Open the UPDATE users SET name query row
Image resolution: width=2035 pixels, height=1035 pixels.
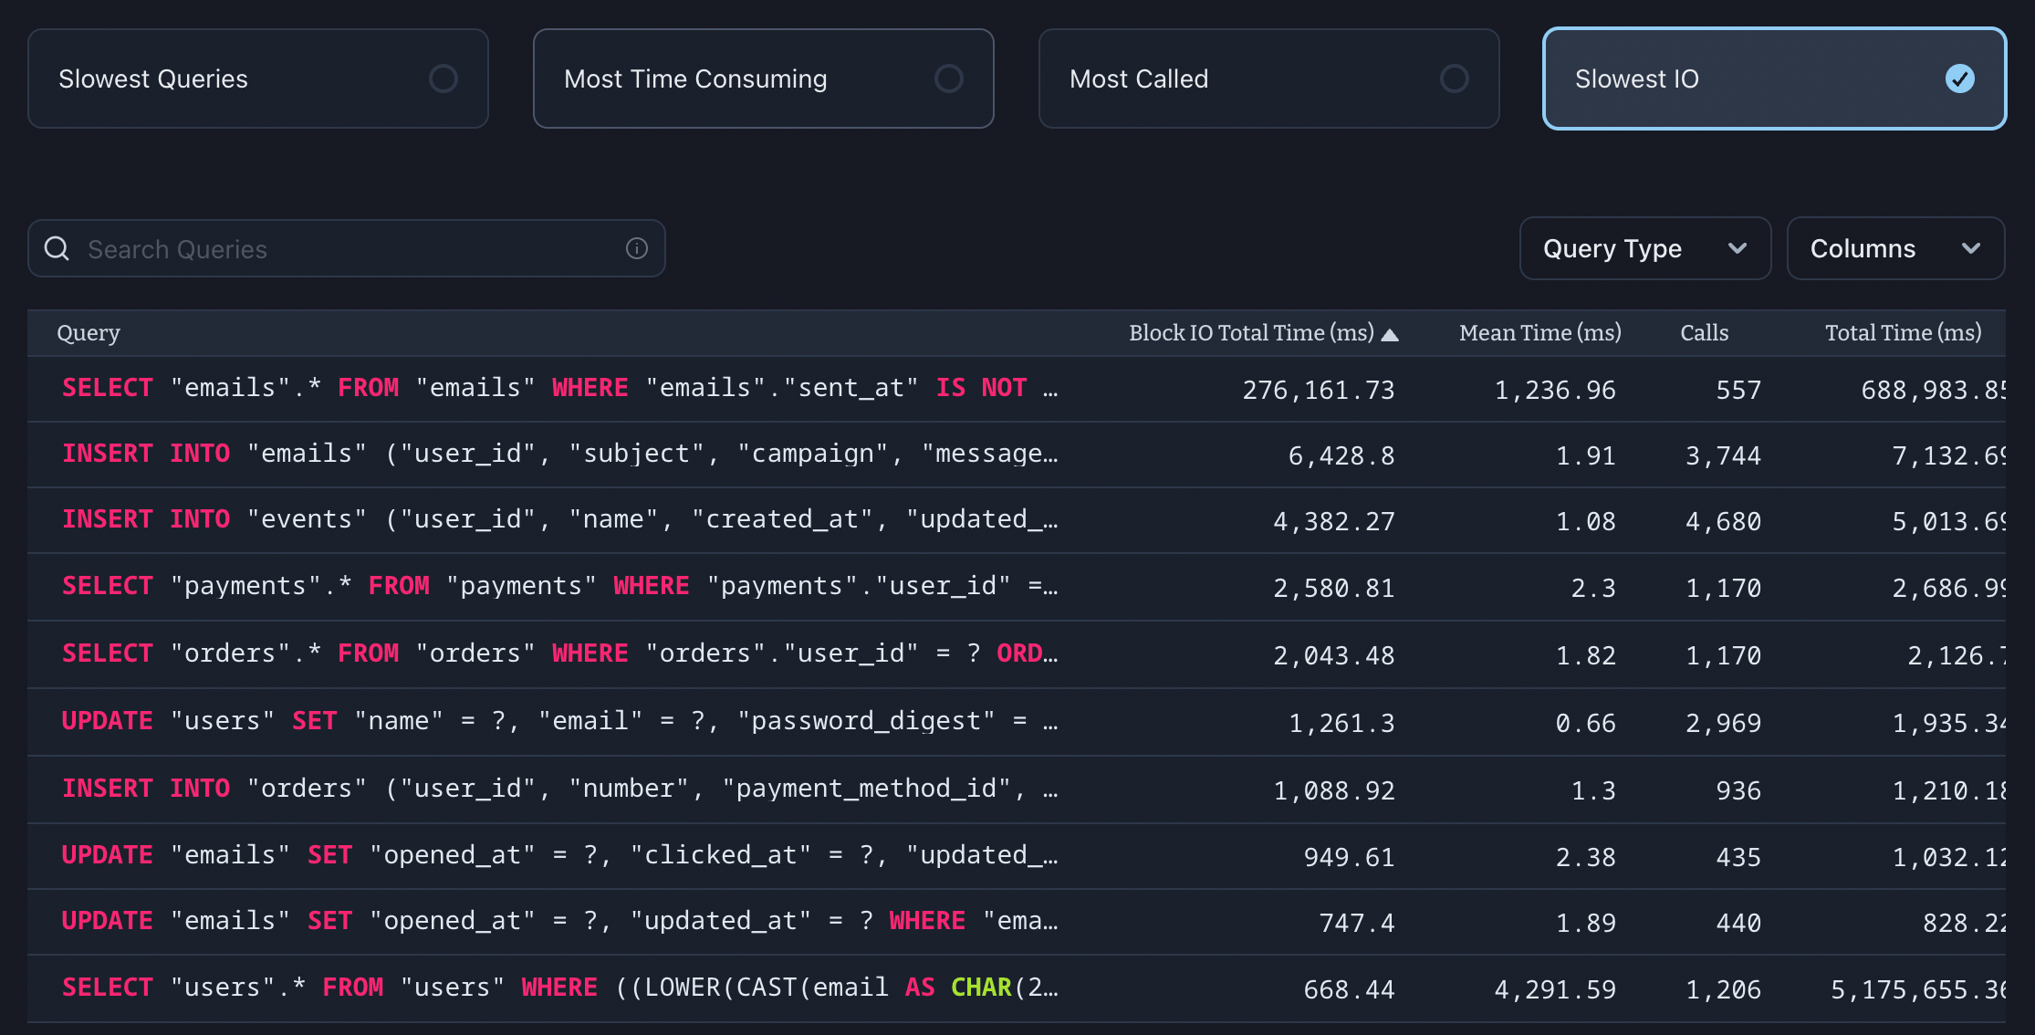[x=558, y=721]
